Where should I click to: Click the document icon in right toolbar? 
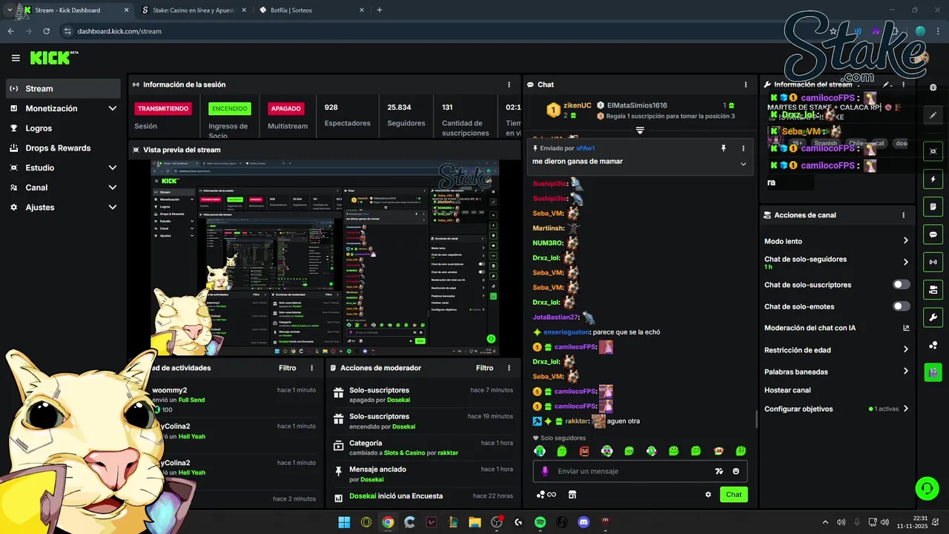point(933,206)
